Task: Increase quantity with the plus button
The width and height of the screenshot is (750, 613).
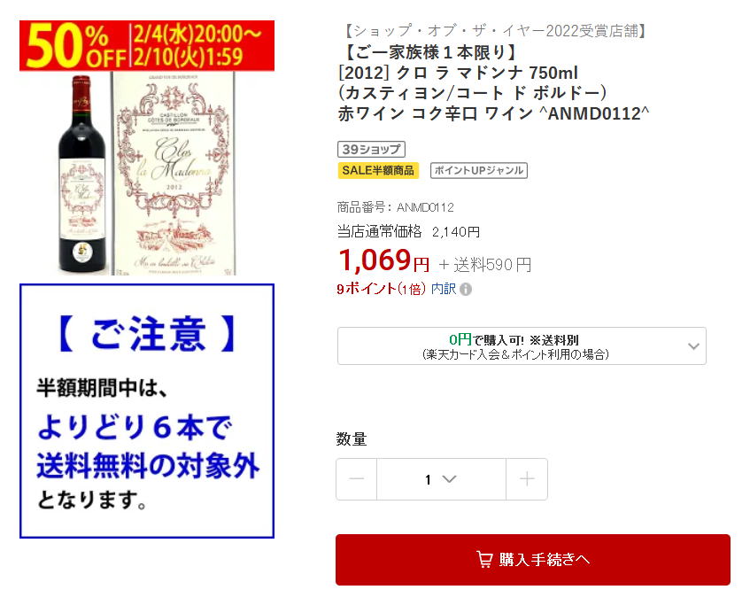Action: coord(527,479)
